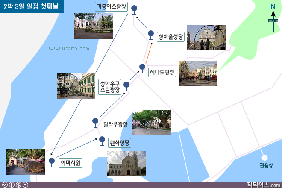Viewport: 282px width, 188px height.
Task: Open the St. Paul's ruins photo
Action: 206,38
